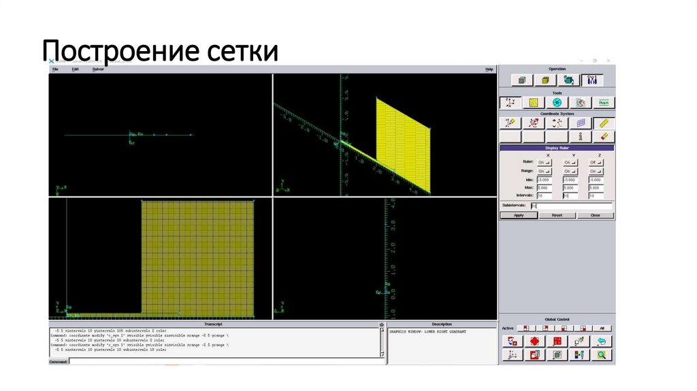Toggle the lower-left active quadrant
Viewport: 697px width, 391px height.
(x=564, y=328)
